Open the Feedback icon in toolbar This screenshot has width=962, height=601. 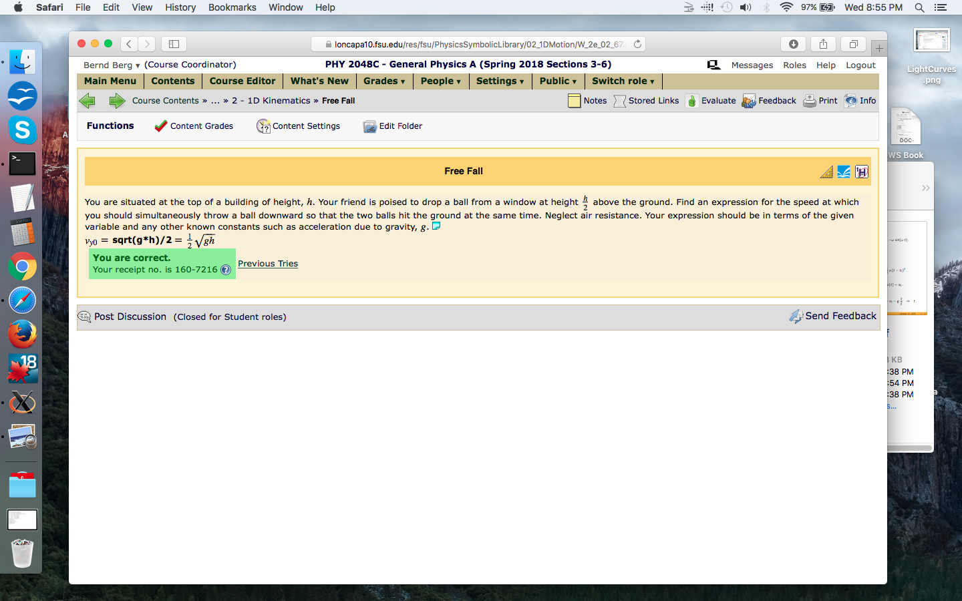pyautogui.click(x=749, y=101)
